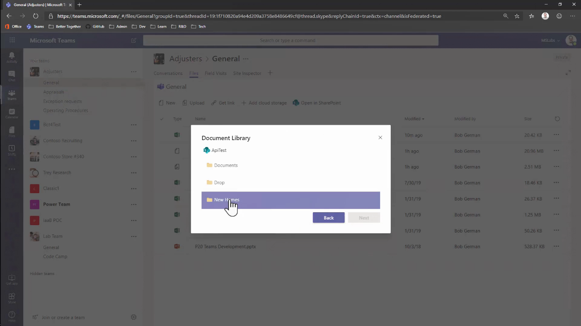Expand the Hidden teams section
The height and width of the screenshot is (326, 581).
(x=42, y=274)
